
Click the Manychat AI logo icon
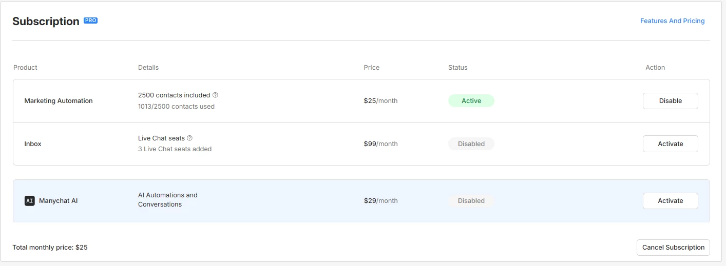coord(29,201)
